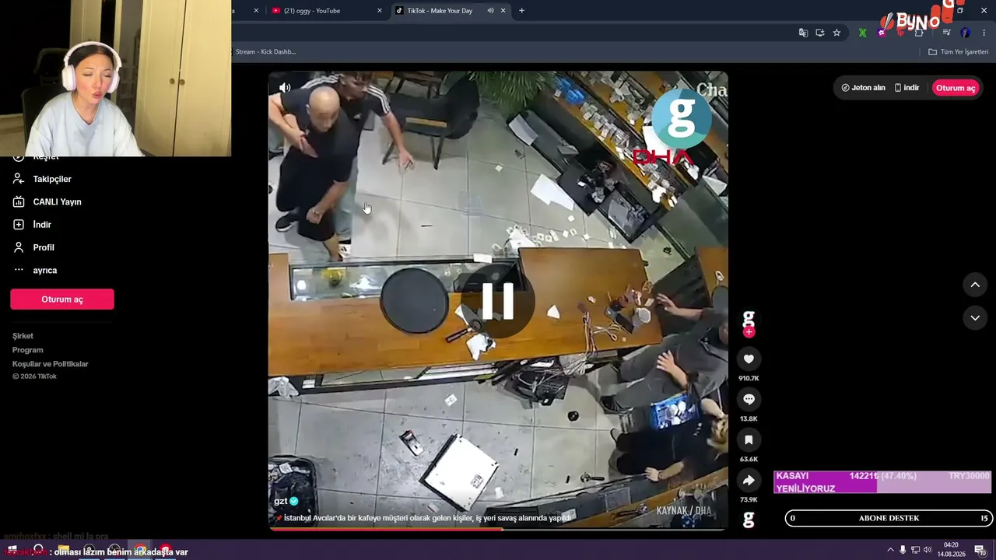Open a new browser tab
Image resolution: width=996 pixels, height=560 pixels.
coord(521,11)
